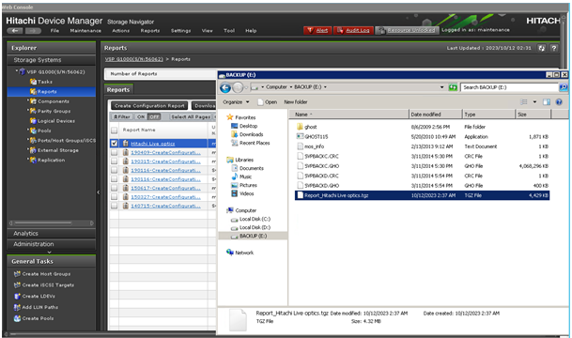The image size is (572, 338).
Task: Open the Reports menu
Action: coord(150,31)
